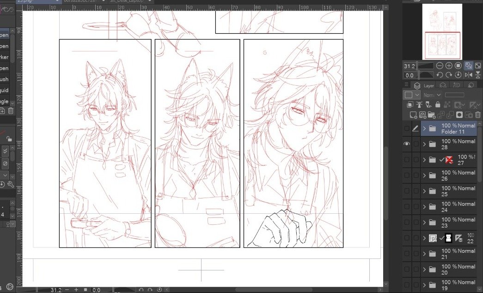Toggle Lock Transparent Pixels
The width and height of the screenshot is (483, 293).
(447, 105)
